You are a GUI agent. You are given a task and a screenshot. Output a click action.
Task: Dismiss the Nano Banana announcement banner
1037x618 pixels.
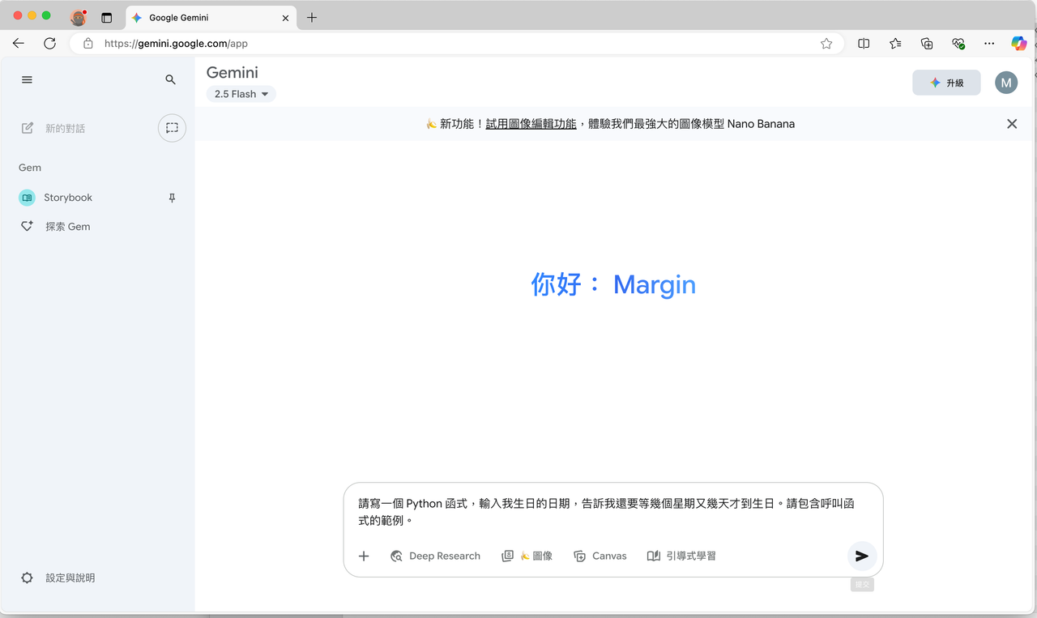point(1012,124)
